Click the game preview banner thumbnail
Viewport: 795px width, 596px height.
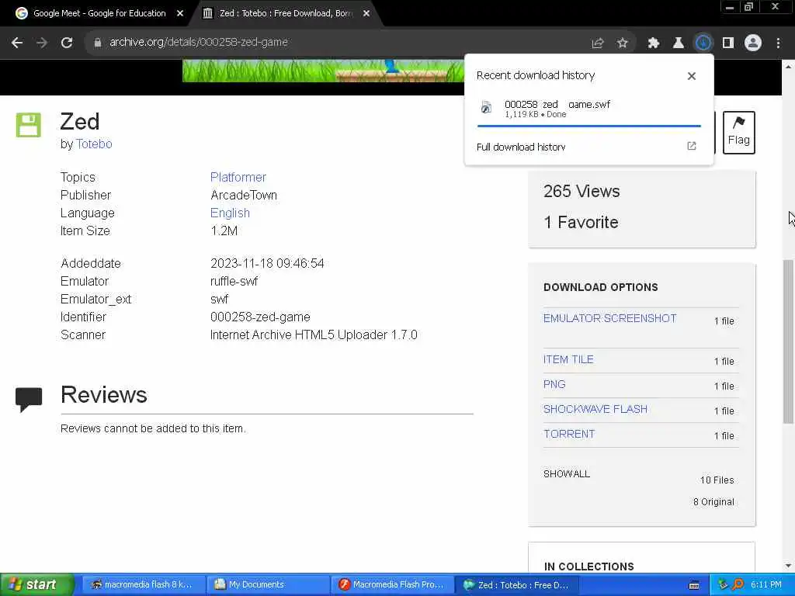point(323,71)
